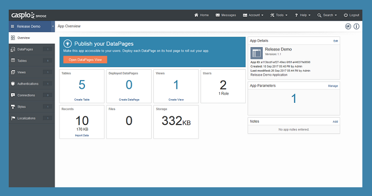Open the Search dropdown
This screenshot has width=372, height=196.
pos(327,15)
